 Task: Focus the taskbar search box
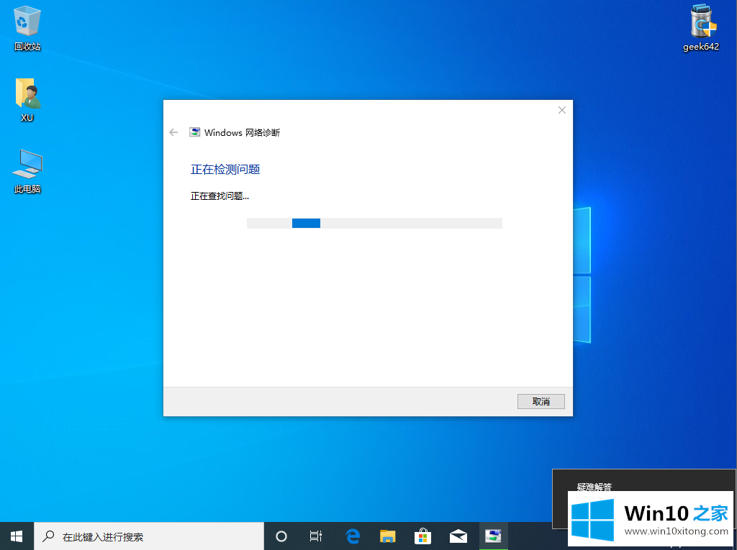(x=149, y=536)
